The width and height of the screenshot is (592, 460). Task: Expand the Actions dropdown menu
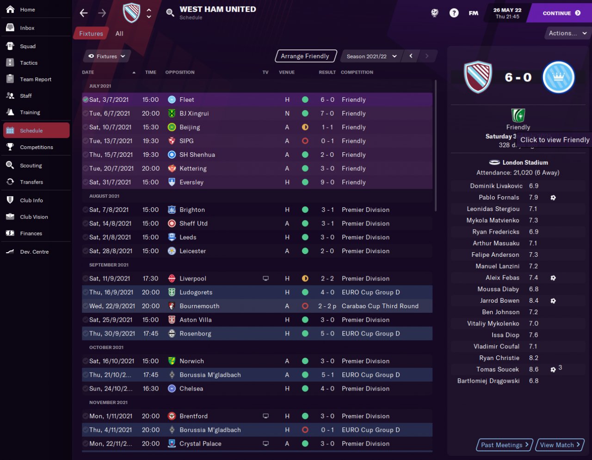pyautogui.click(x=567, y=33)
